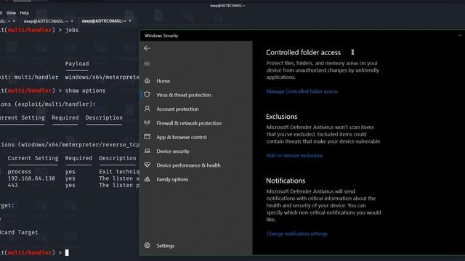This screenshot has width=465, height=261.
Task: Click the 'show options' command text
Action: [86, 91]
